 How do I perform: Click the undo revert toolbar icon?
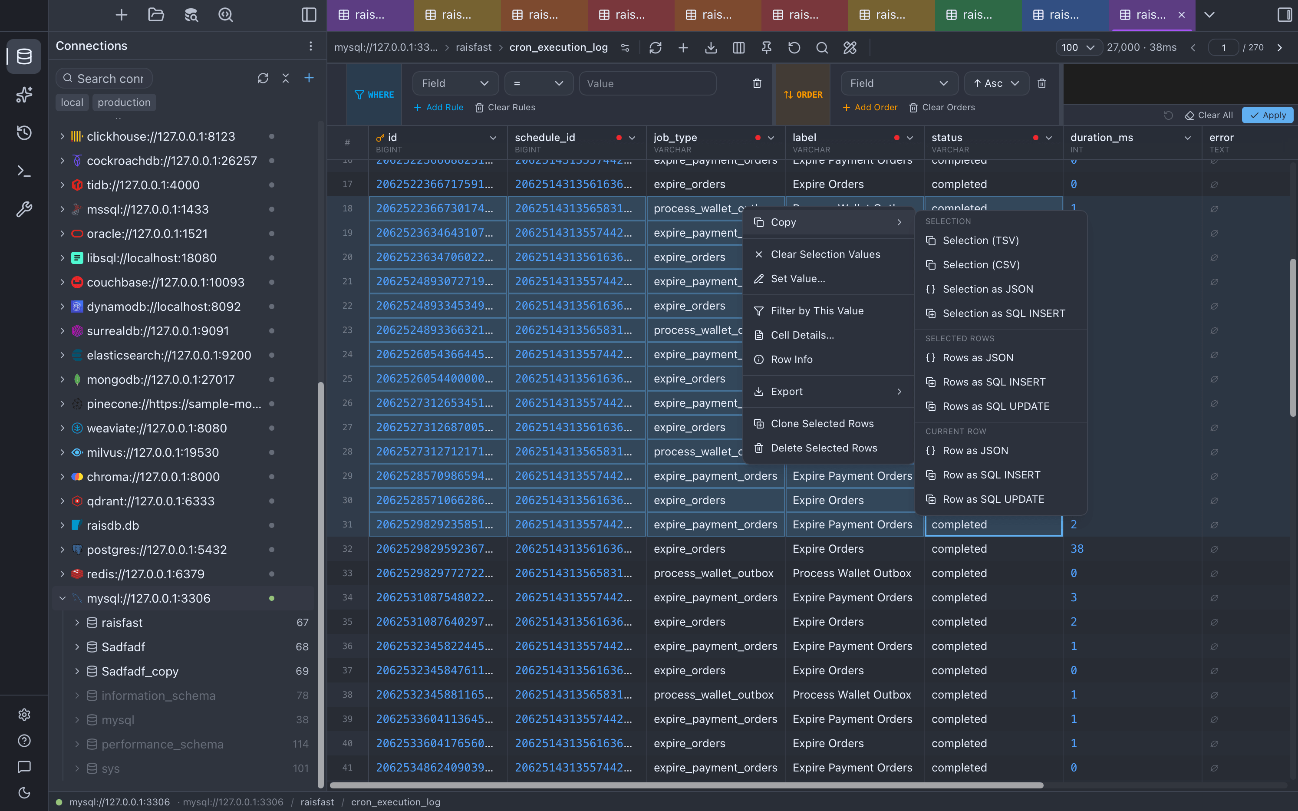pos(794,48)
